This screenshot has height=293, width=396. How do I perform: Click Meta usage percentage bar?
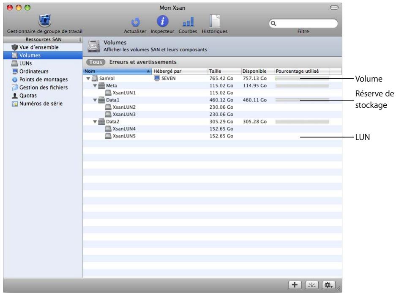[302, 86]
